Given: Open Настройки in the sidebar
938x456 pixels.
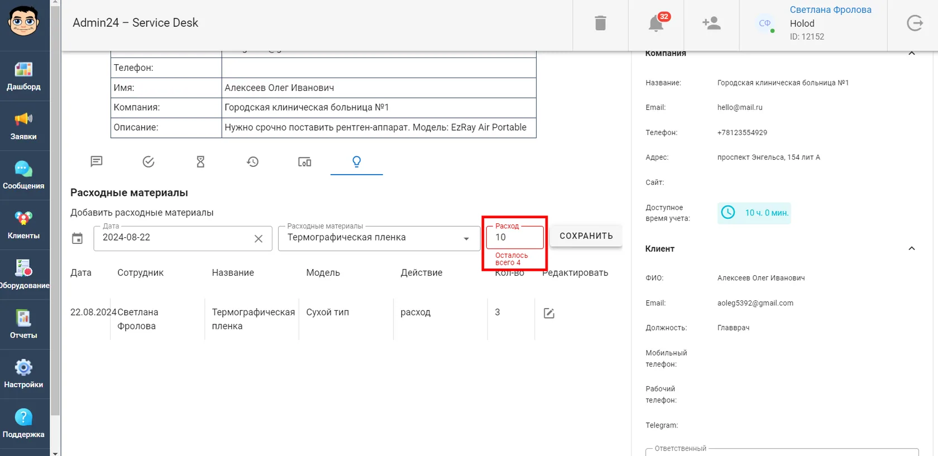Looking at the screenshot, I should 23,374.
